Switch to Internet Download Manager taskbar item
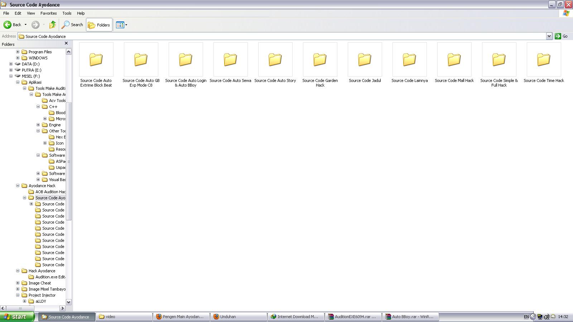This screenshot has width=573, height=322. [x=296, y=317]
